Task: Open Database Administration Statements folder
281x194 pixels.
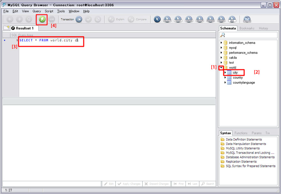Action: pos(248,157)
